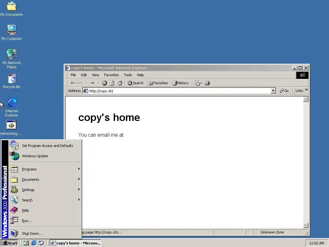Open the Address bar dropdown list
Viewport: 329px width, 247px height.
coord(273,91)
